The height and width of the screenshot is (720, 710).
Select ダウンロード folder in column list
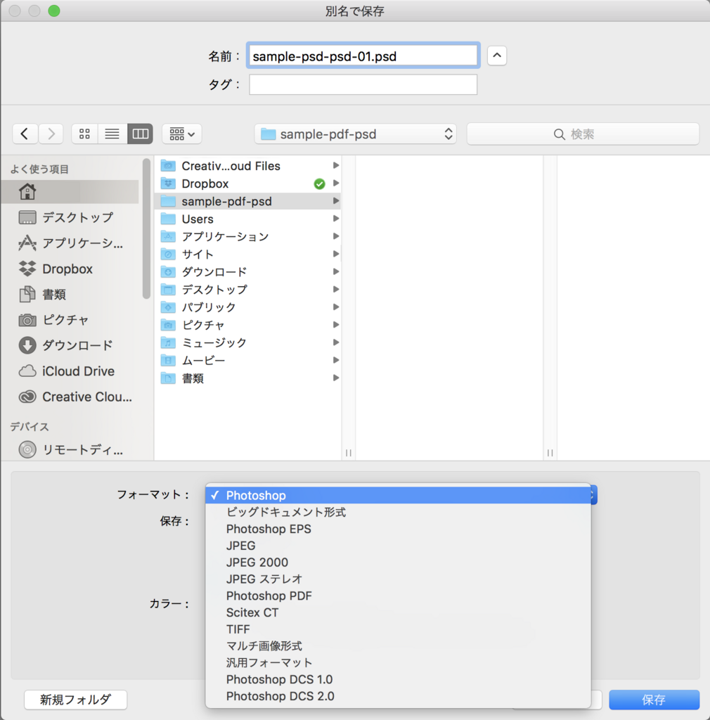click(x=248, y=272)
